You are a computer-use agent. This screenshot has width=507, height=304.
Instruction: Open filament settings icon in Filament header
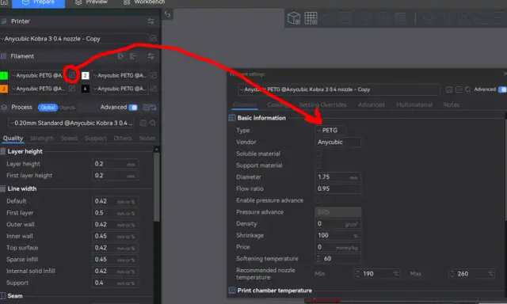click(151, 56)
